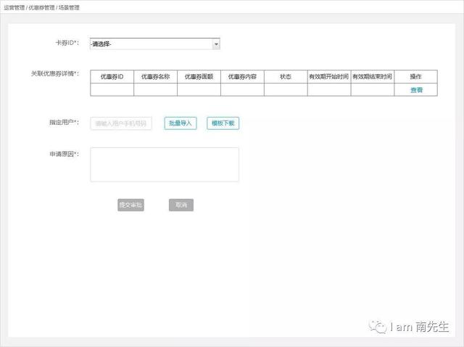
Task: Select the 优惠券名称 column header
Action: pyautogui.click(x=155, y=77)
